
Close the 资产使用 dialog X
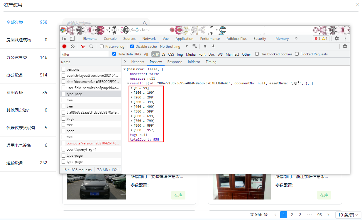357,5
